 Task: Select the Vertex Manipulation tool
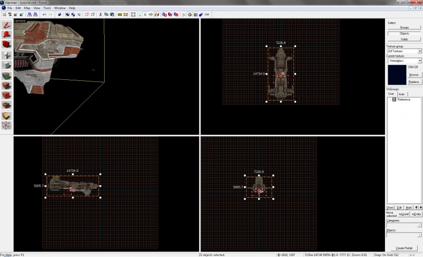(6, 125)
